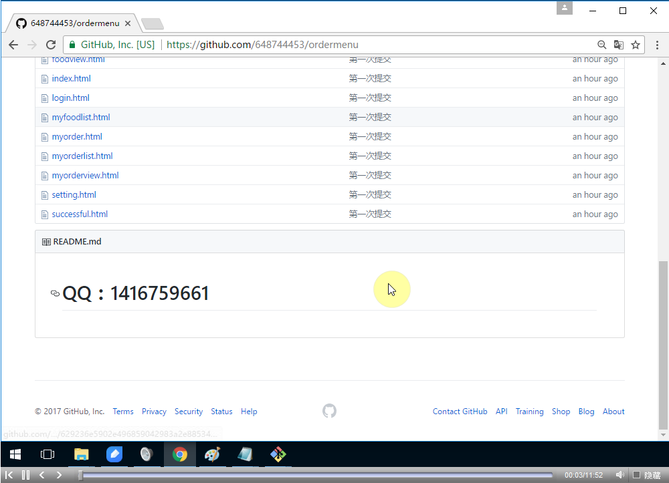669x483 pixels.
Task: Click the address bar URL field
Action: [x=375, y=45]
